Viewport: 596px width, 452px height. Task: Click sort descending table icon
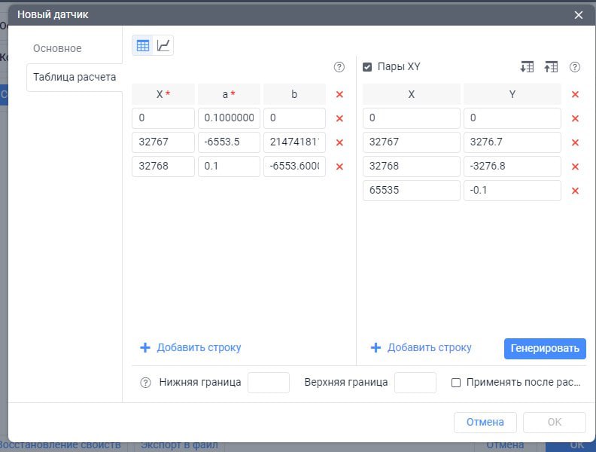(x=527, y=67)
